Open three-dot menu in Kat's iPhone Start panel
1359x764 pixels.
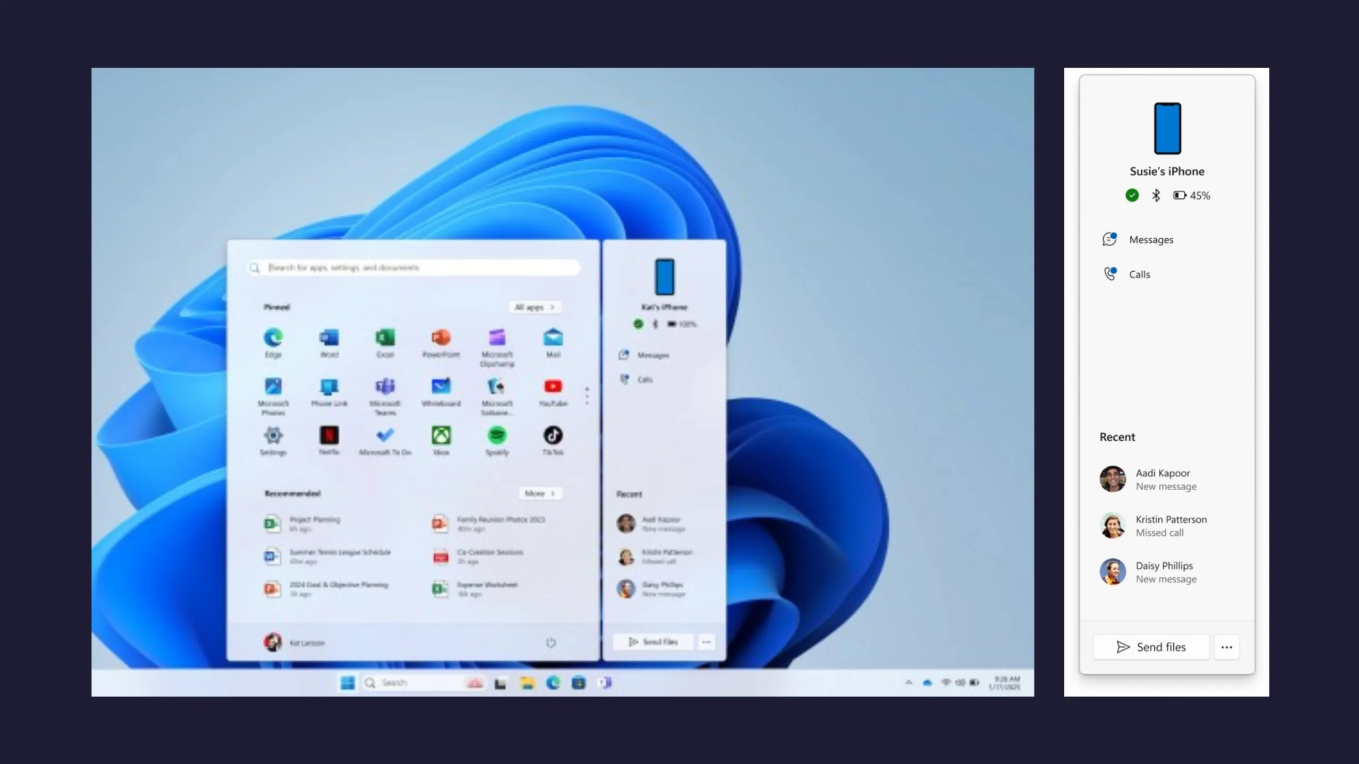(706, 642)
